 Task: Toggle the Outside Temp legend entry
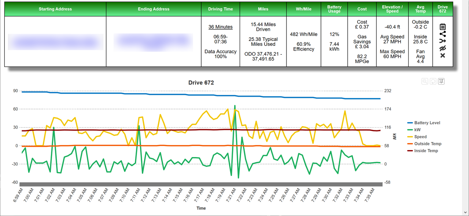pos(428,144)
